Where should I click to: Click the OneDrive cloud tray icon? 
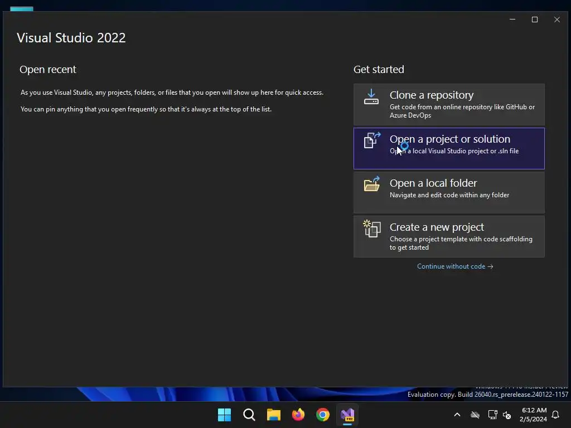coord(475,415)
